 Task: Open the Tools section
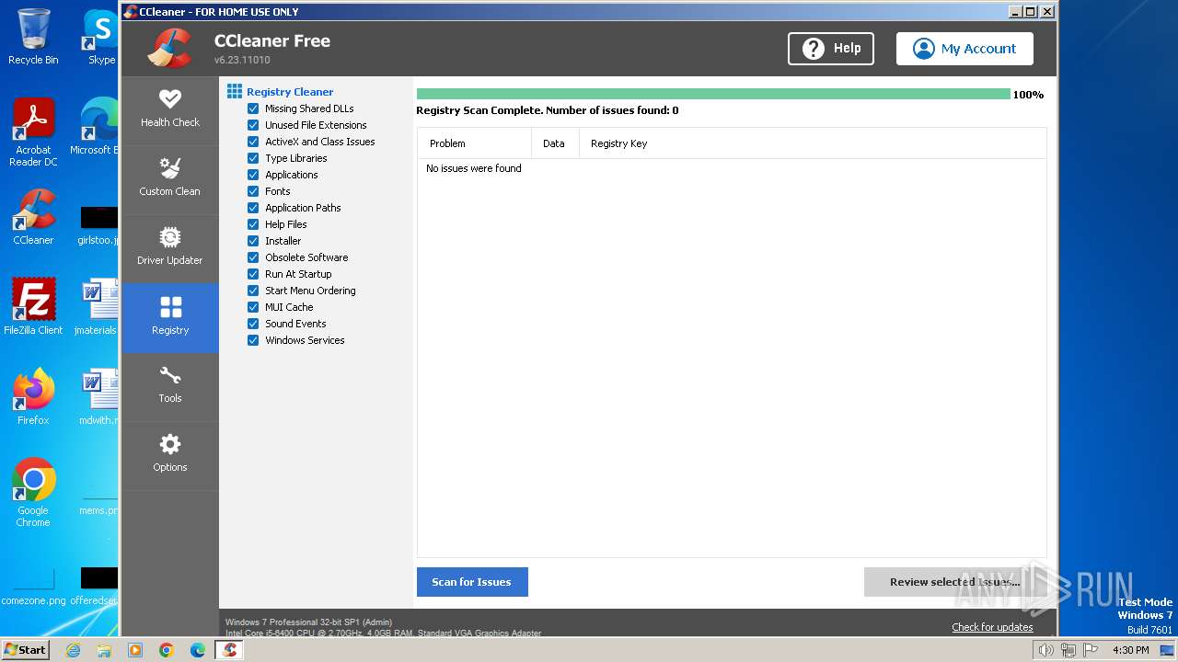pyautogui.click(x=170, y=386)
